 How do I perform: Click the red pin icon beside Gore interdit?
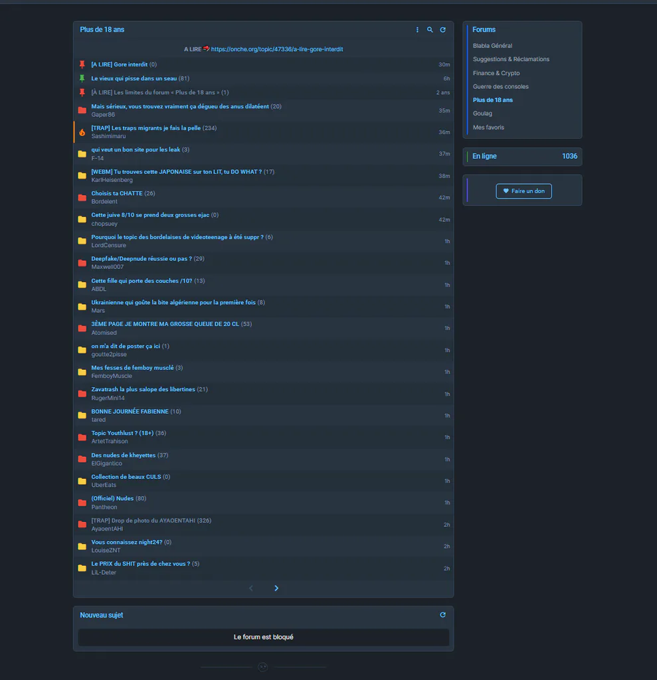(82, 64)
